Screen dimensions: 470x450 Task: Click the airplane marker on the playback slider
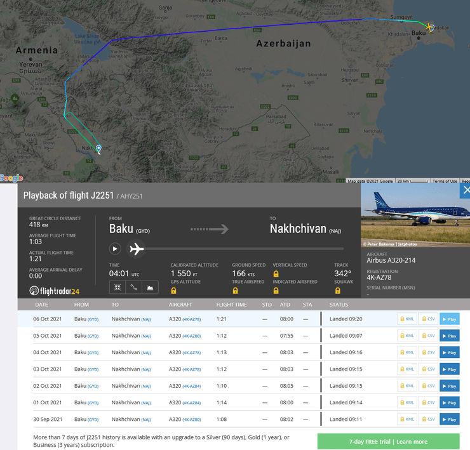click(136, 249)
